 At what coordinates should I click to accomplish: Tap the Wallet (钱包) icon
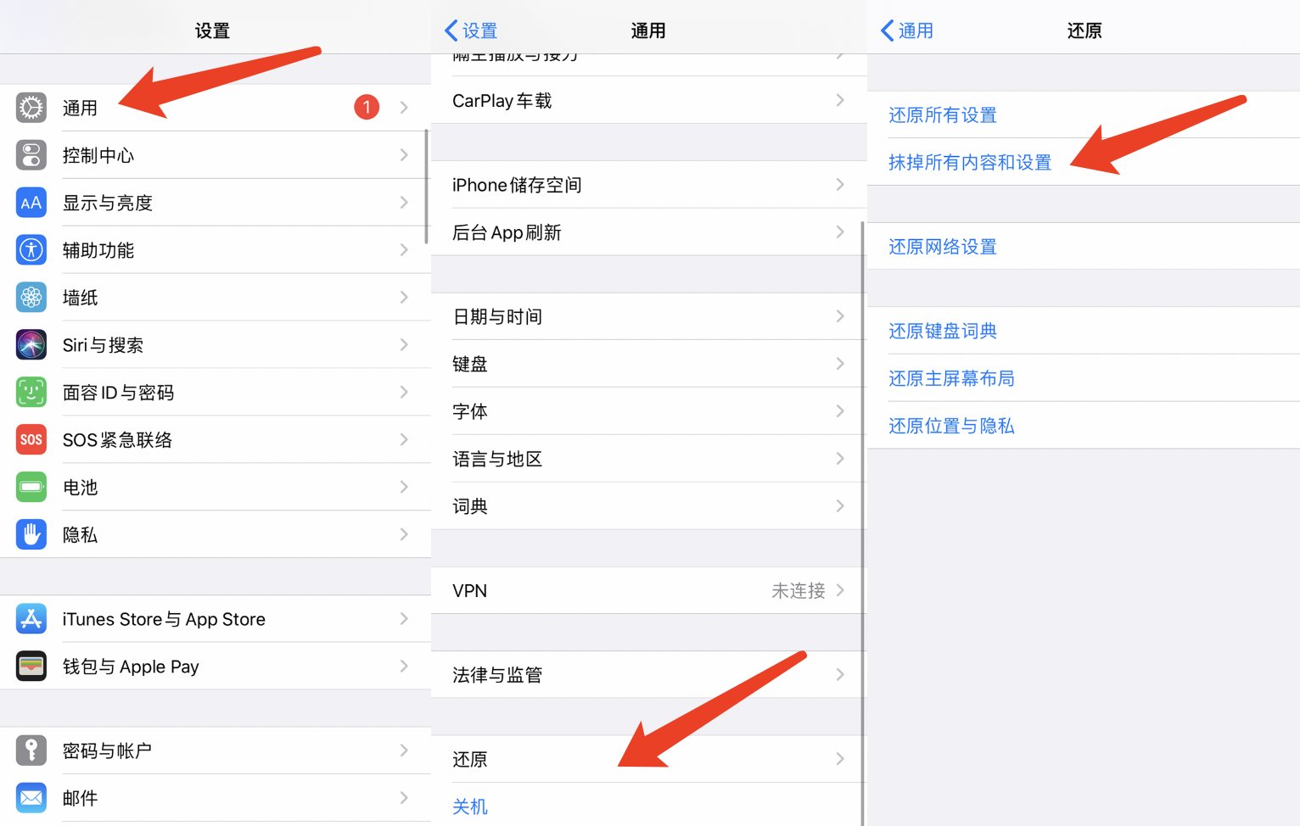coord(31,667)
